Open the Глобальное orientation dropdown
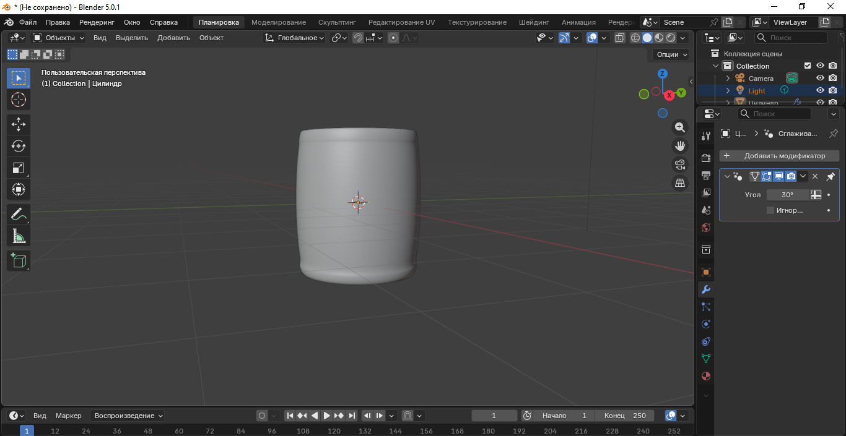Screen dimensions: 846x436 (295, 38)
